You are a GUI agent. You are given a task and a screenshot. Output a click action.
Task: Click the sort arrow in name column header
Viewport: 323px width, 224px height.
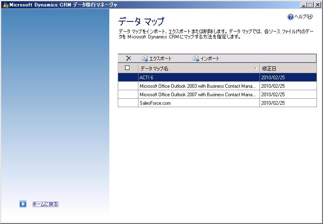click(x=256, y=68)
